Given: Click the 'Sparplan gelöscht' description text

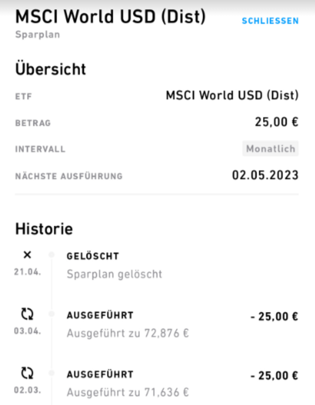Looking at the screenshot, I should tap(114, 274).
